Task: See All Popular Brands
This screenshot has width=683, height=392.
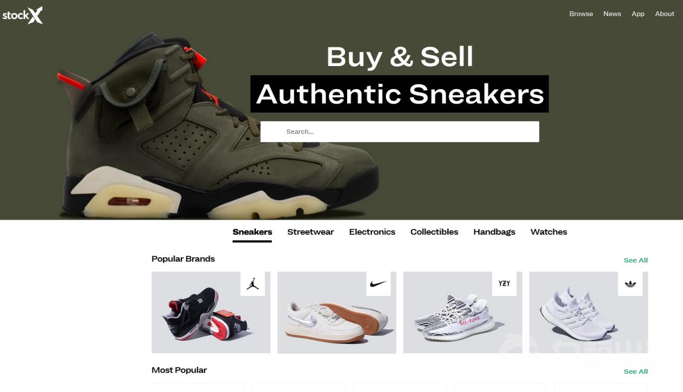Action: 636,260
